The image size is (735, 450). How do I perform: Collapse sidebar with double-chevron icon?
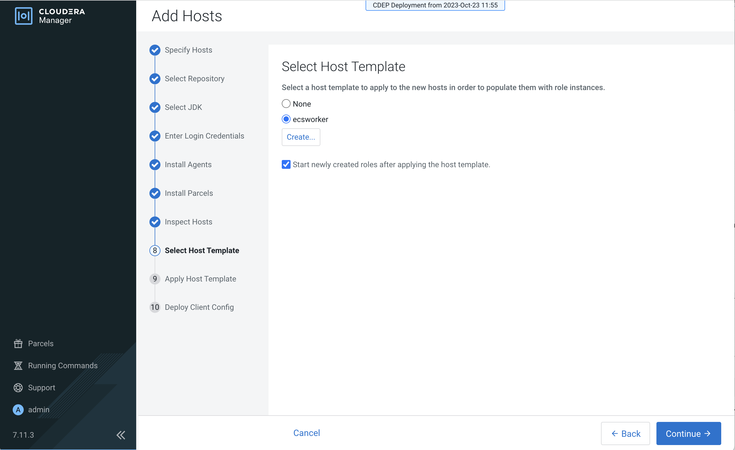point(120,435)
